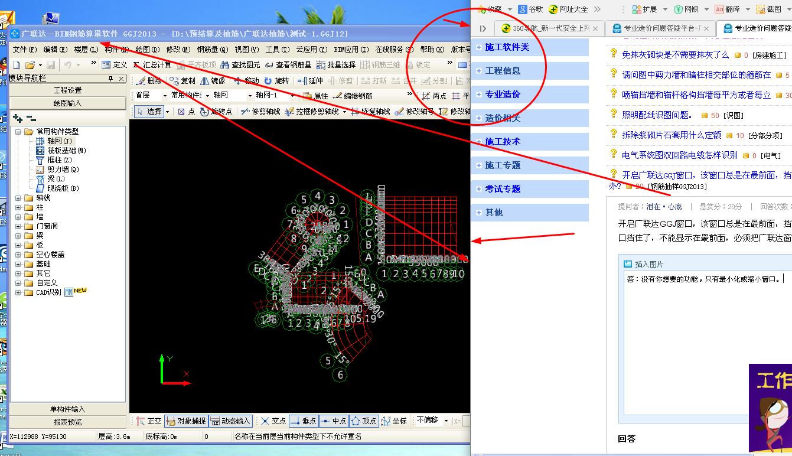Select the 两点 two-point axis tool

tap(434, 96)
